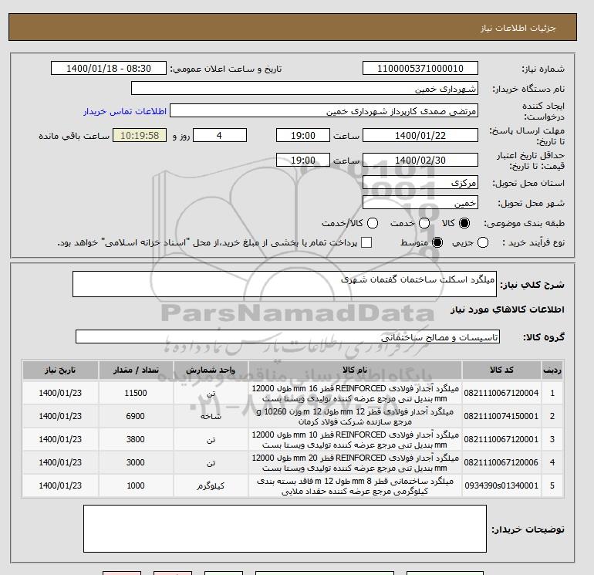The image size is (594, 575).
Task: Click the price validity time field 19:00
Action: [303, 160]
